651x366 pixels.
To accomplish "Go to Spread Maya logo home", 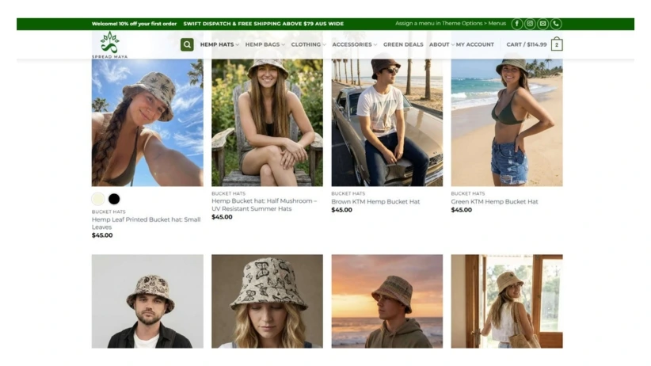I will (109, 45).
